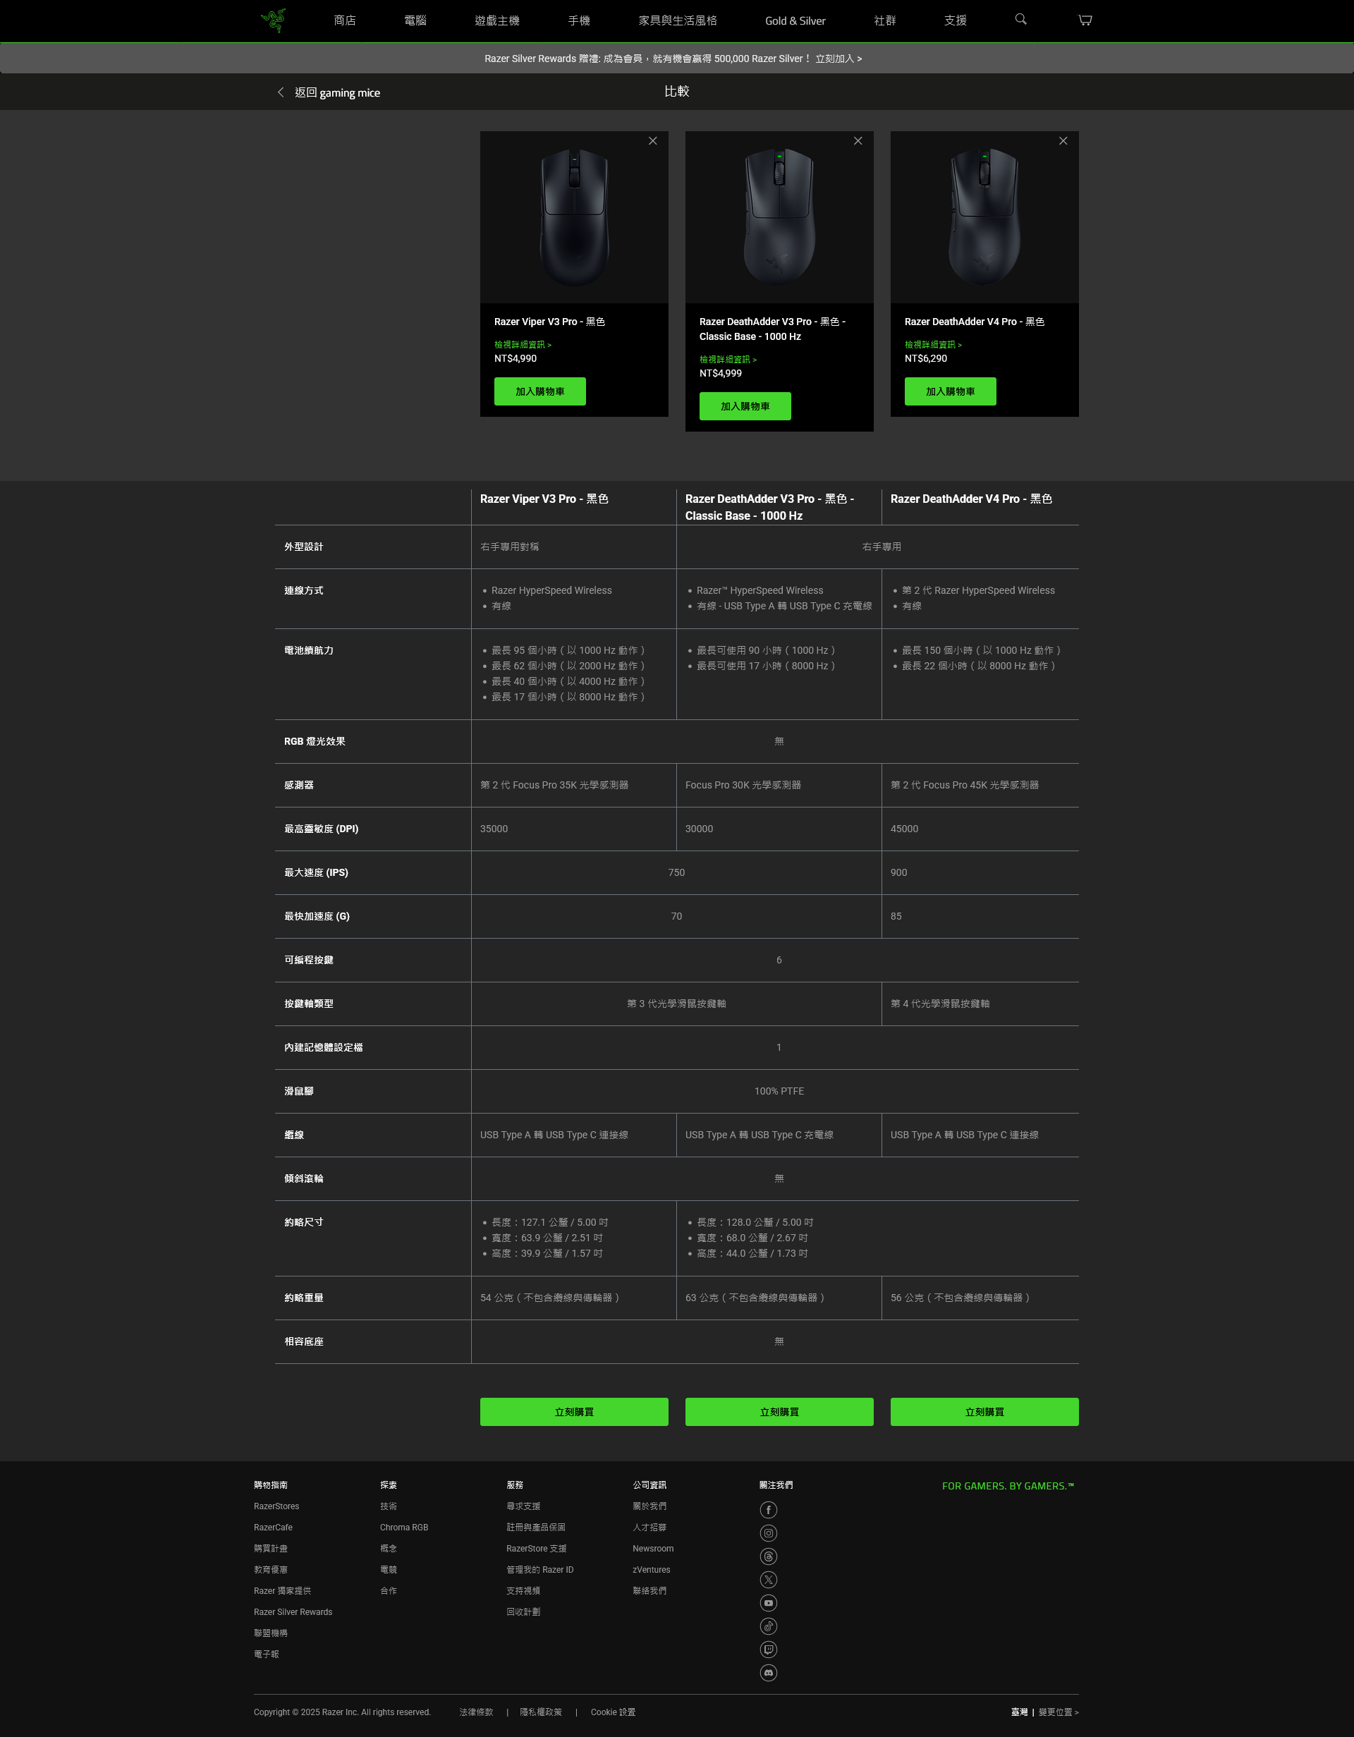Open 電子報 footer link

[267, 1654]
